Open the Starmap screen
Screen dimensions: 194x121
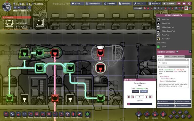pyautogui.click(x=169, y=4)
